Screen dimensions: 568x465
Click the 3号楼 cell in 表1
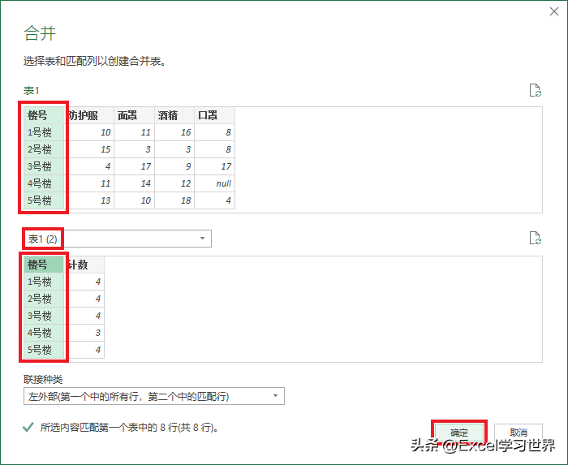tap(45, 166)
